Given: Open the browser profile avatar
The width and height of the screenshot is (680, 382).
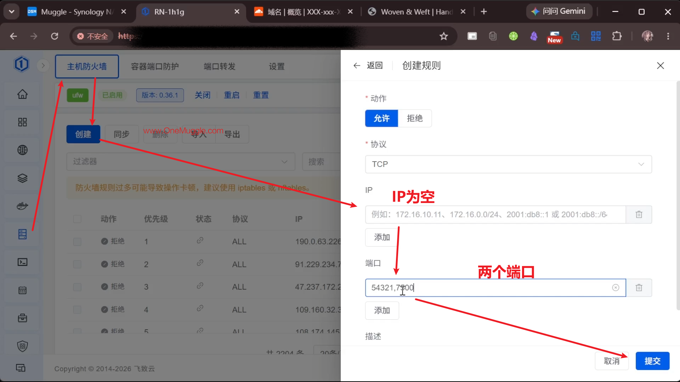Looking at the screenshot, I should pos(647,36).
